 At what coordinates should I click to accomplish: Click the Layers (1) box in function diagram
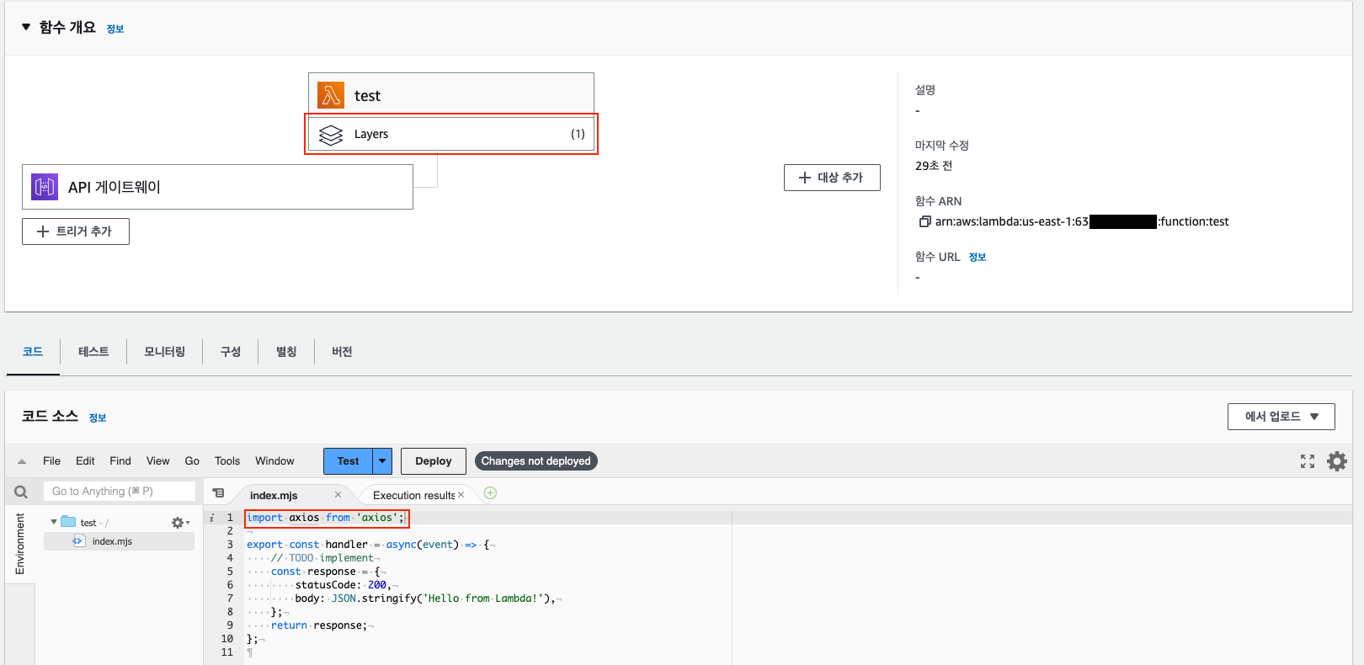point(451,134)
